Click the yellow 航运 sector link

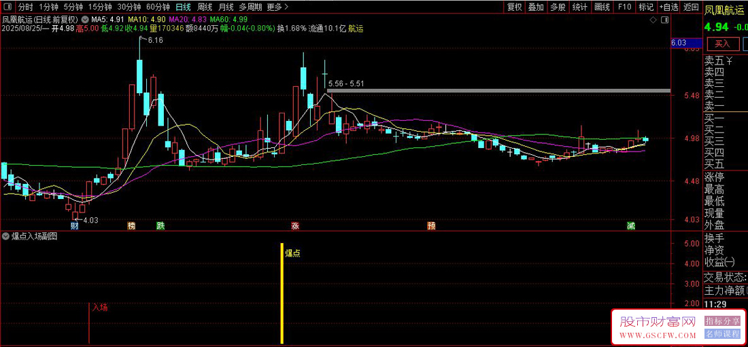pyautogui.click(x=356, y=29)
